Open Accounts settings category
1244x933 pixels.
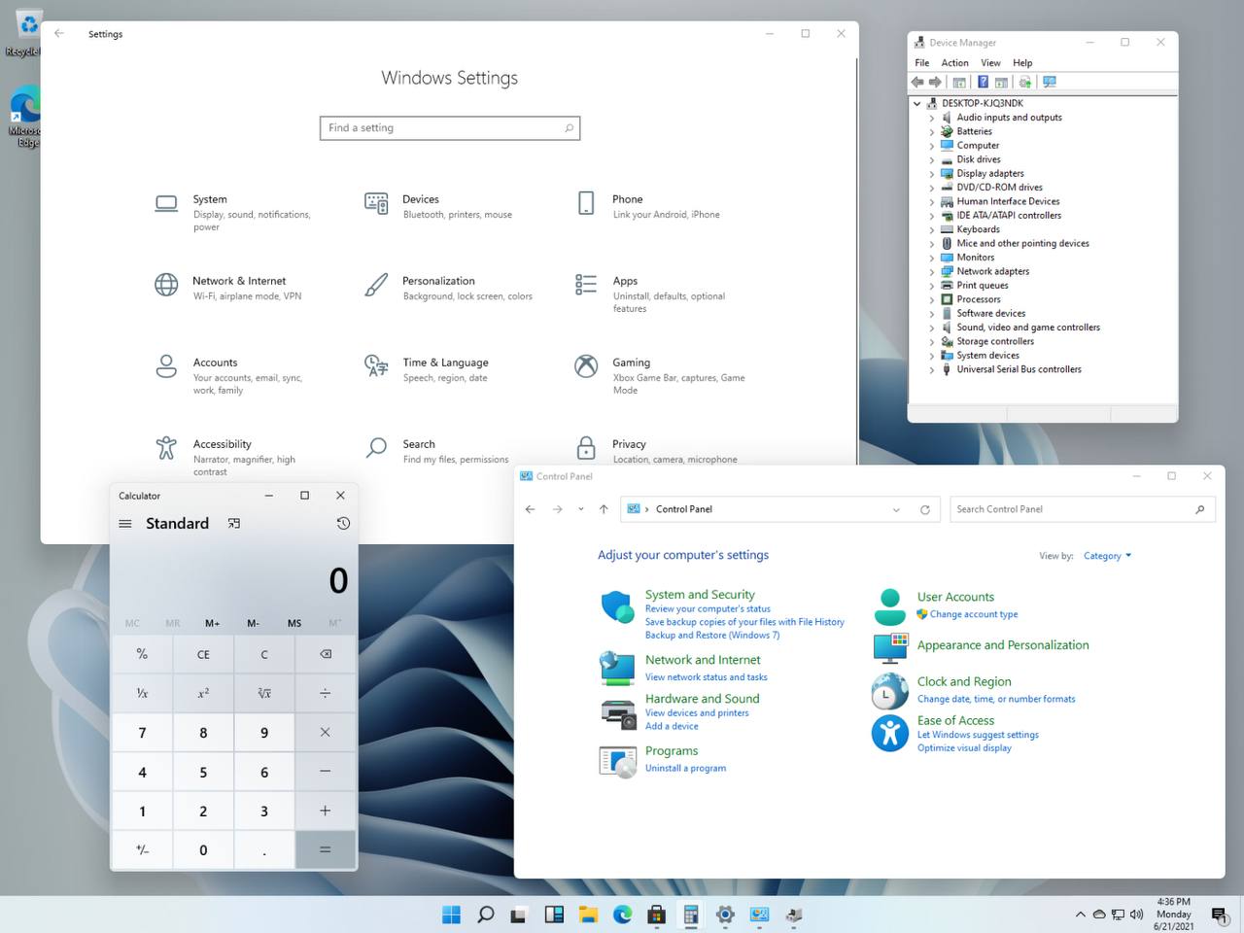click(229, 375)
